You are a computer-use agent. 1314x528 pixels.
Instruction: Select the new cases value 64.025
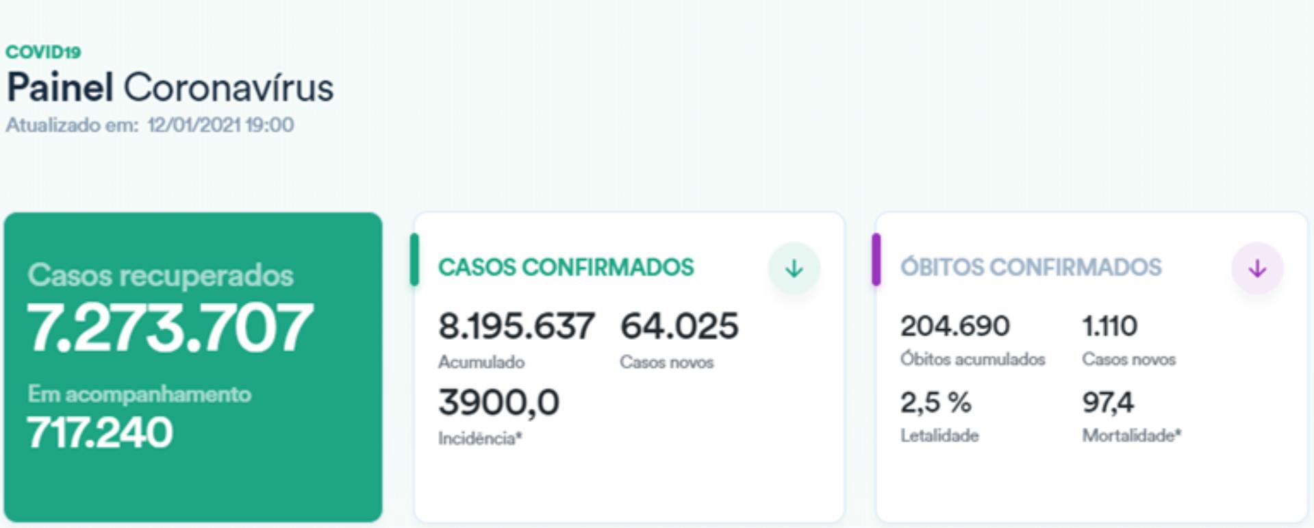pos(679,326)
